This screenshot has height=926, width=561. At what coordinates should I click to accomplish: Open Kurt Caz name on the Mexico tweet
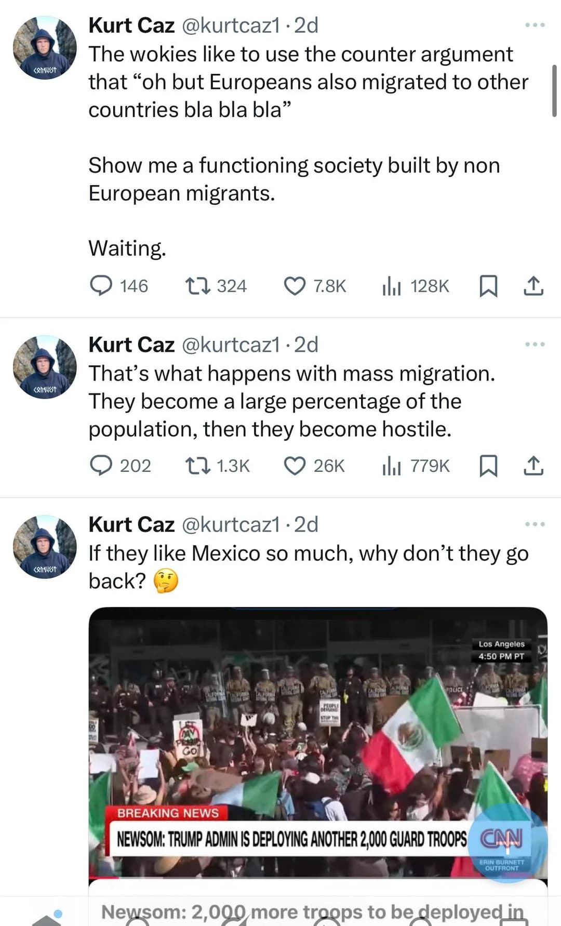(x=131, y=524)
